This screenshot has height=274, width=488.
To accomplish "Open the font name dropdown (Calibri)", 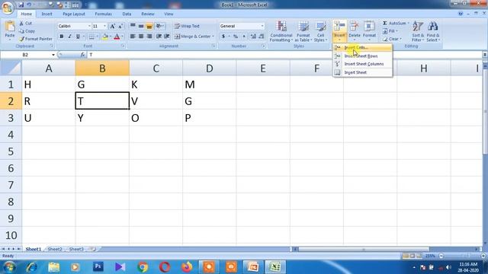I will point(89,26).
